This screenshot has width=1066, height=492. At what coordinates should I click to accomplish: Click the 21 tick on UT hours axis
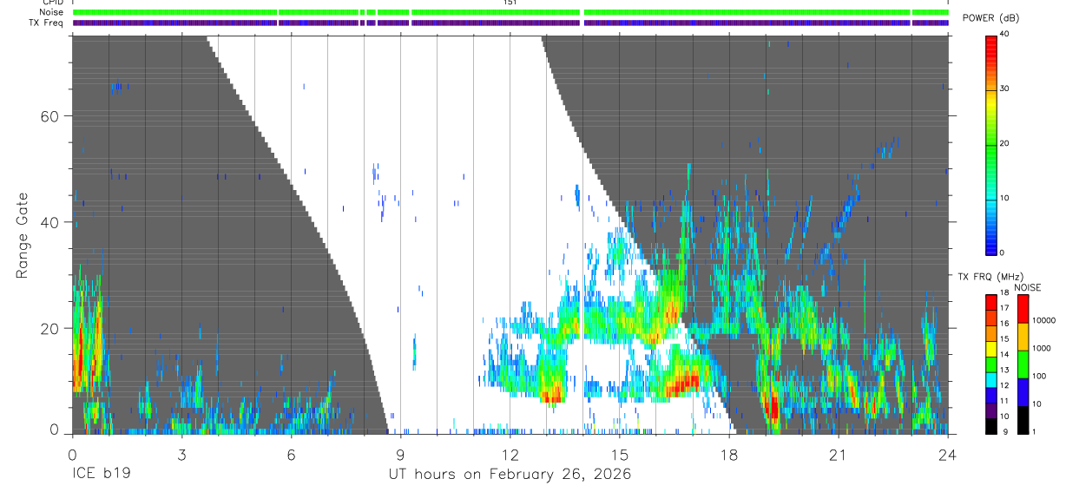coord(839,453)
